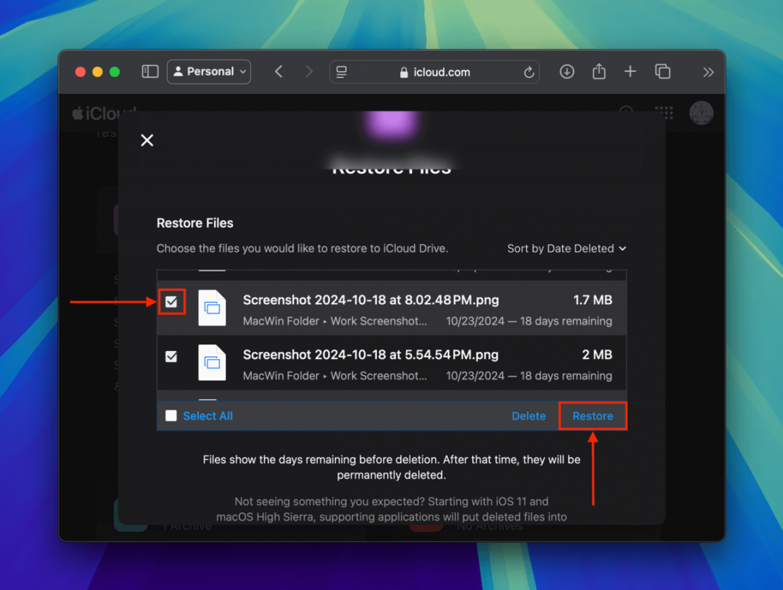This screenshot has height=590, width=783.
Task: Expand hidden toolbar items with the chevron
Action: tap(707, 71)
